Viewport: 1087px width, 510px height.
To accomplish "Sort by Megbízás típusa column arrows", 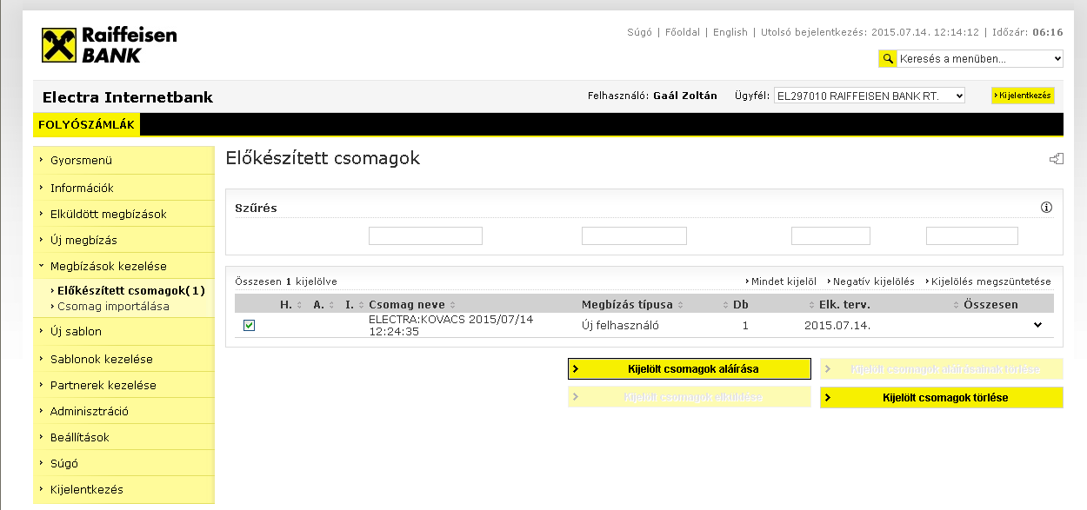I will pyautogui.click(x=680, y=305).
